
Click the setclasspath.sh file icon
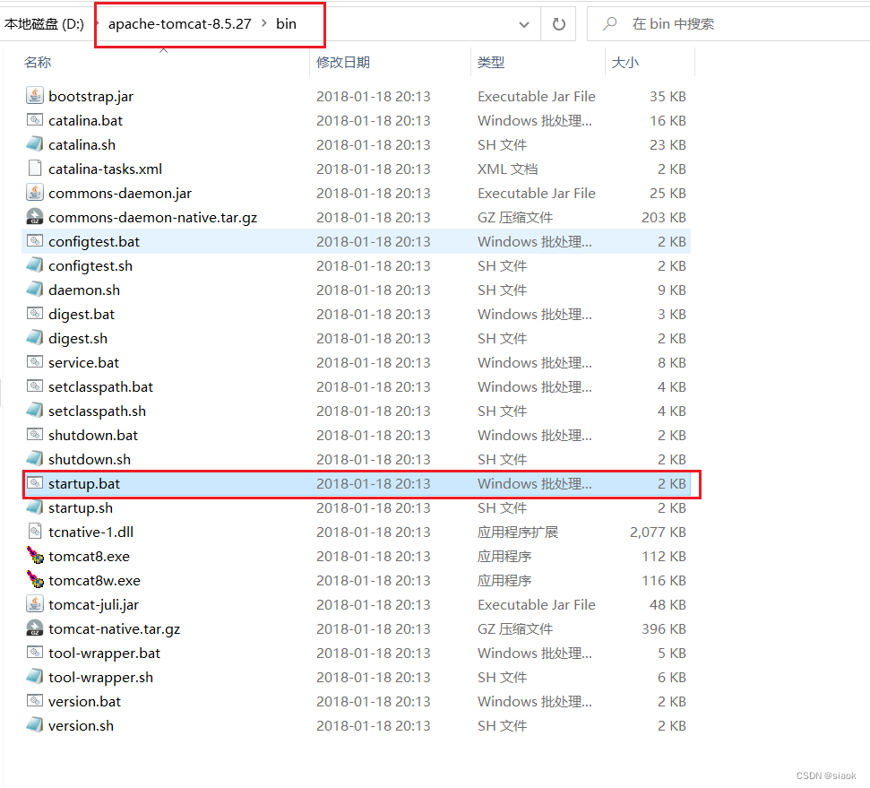34,411
